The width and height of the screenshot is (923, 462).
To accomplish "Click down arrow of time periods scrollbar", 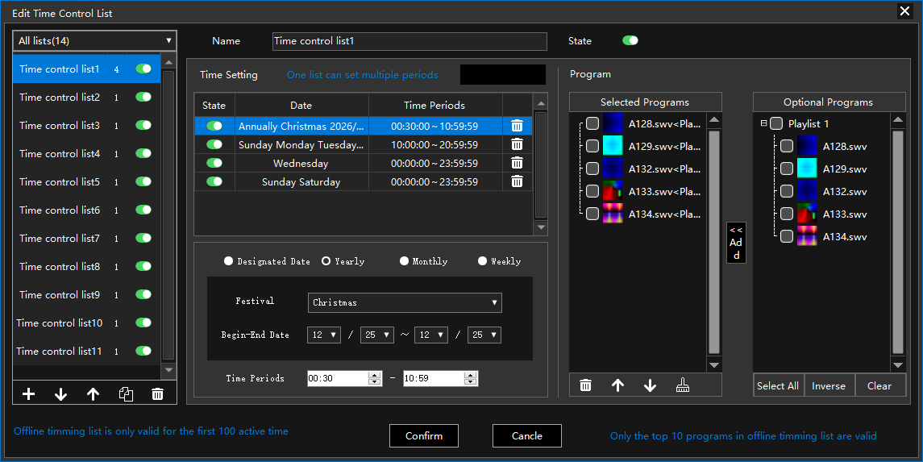I will [x=541, y=227].
